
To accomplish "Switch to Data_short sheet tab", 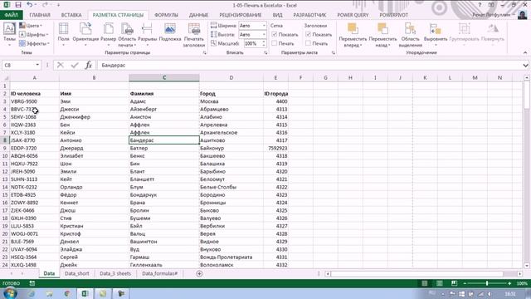I will tap(77, 273).
